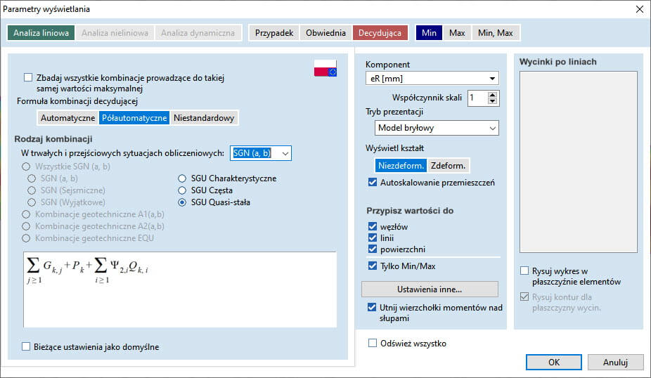Select Zdeform. shape display toggle

[448, 166]
